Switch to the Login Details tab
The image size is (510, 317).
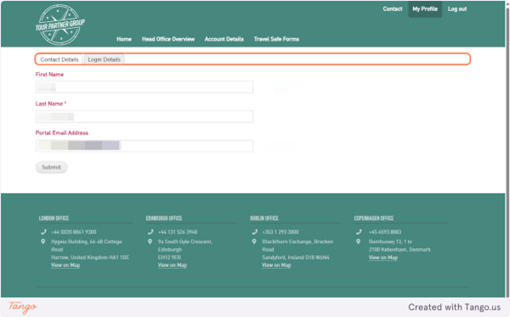coord(104,59)
